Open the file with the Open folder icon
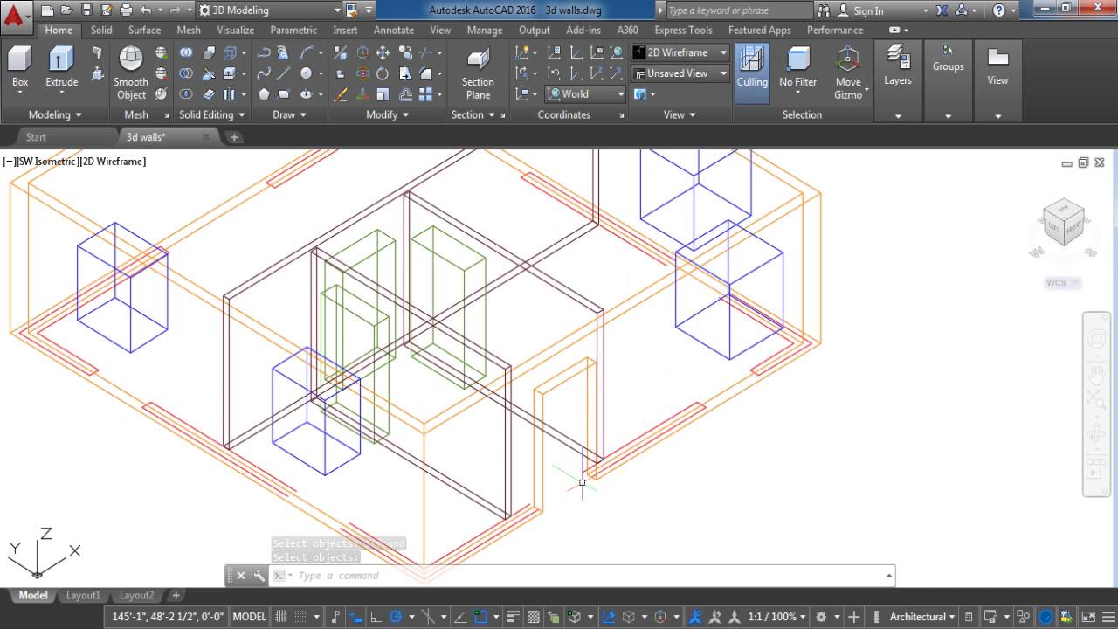 66,10
